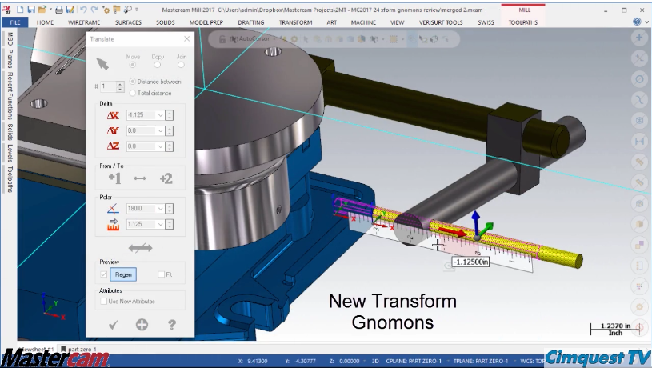Click the Save icon in quick access toolbar

(x=30, y=9)
